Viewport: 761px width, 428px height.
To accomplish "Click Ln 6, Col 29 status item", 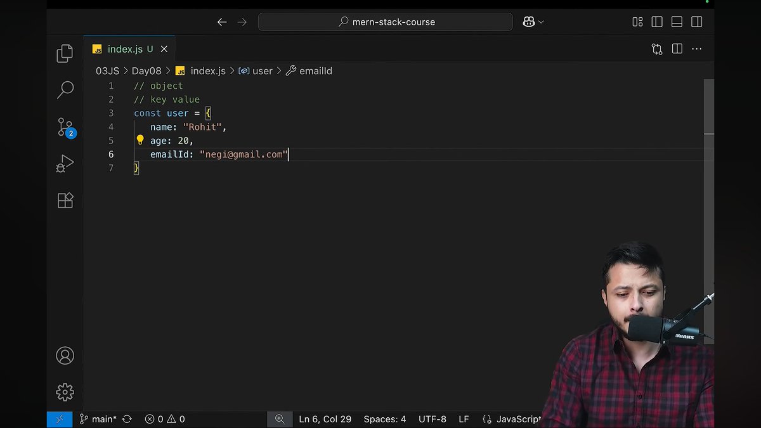I will (325, 419).
